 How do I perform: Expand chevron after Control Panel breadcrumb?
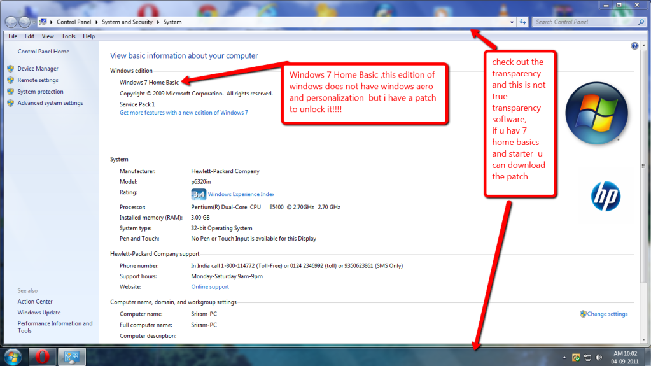click(x=97, y=22)
